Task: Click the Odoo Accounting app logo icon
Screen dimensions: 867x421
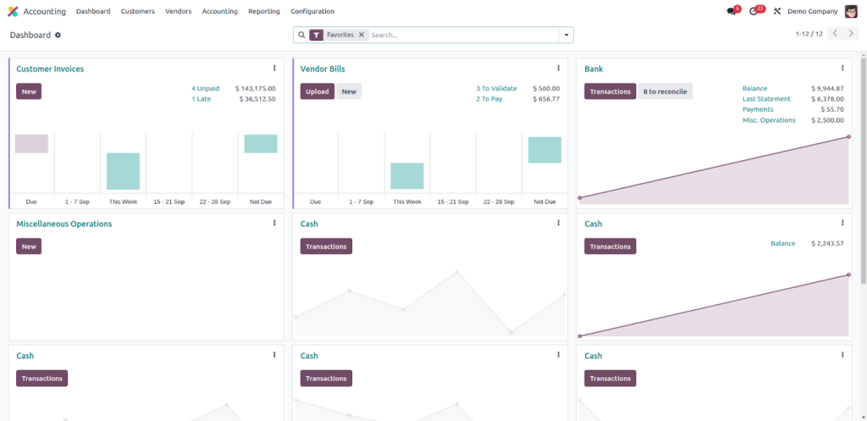Action: tap(13, 11)
